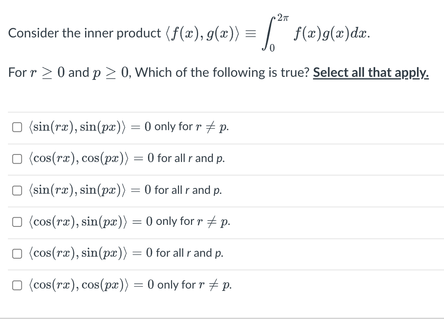Select the fourth answer row about cos(rx), sin(px)
This screenshot has width=444, height=320.
[127, 222]
